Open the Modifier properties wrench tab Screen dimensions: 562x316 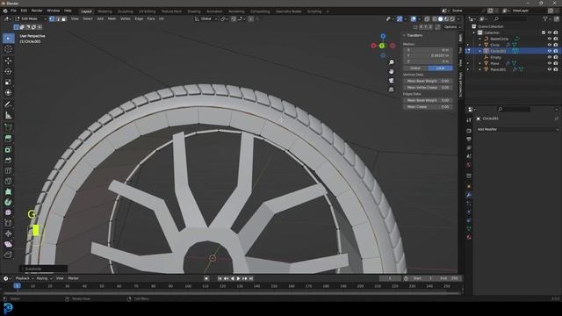tap(469, 195)
